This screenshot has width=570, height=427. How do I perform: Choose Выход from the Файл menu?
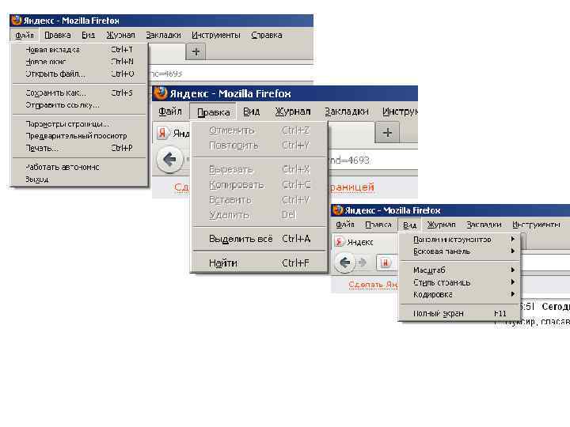[x=79, y=179]
